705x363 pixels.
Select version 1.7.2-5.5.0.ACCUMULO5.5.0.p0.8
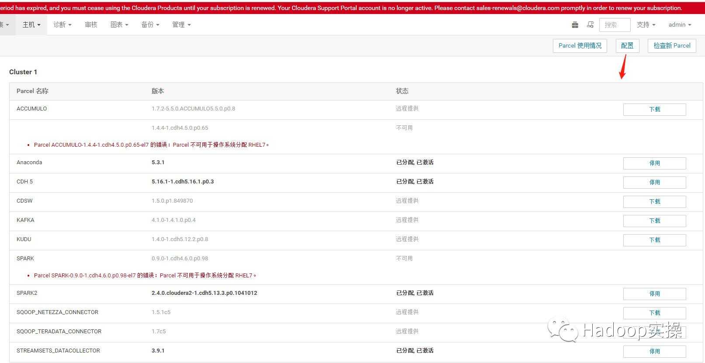pos(193,108)
